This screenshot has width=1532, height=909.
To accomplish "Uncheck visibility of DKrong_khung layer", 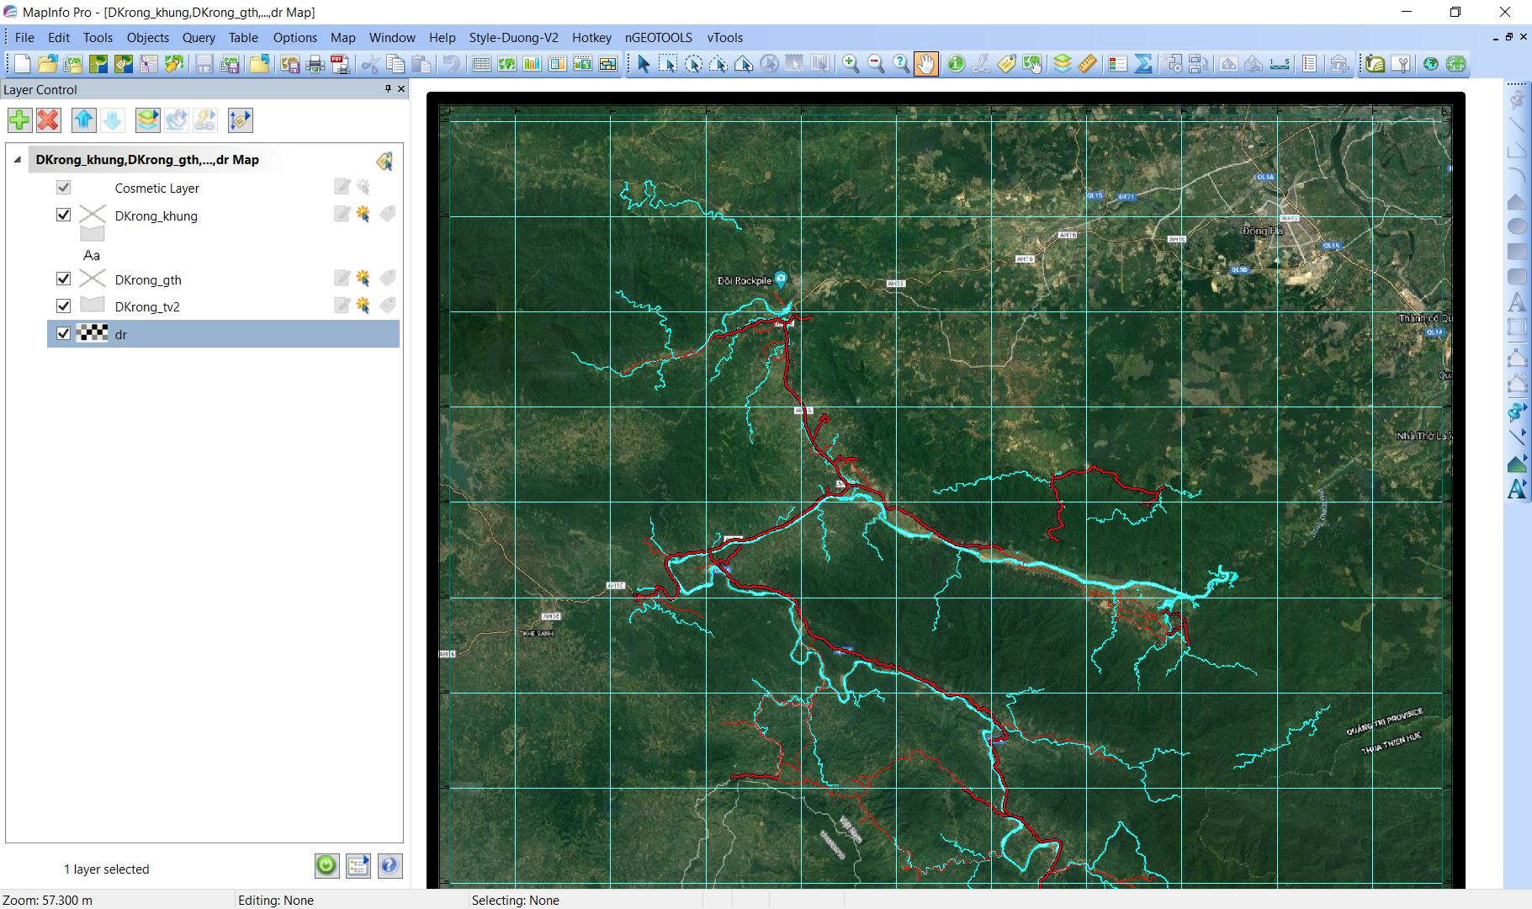I will coord(63,215).
